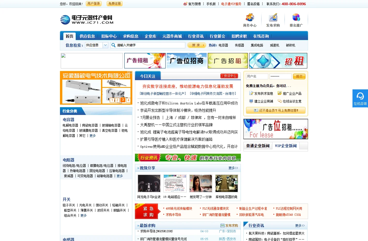
Task: Open the 发布求购 post purchase icon
Action: tap(273, 20)
